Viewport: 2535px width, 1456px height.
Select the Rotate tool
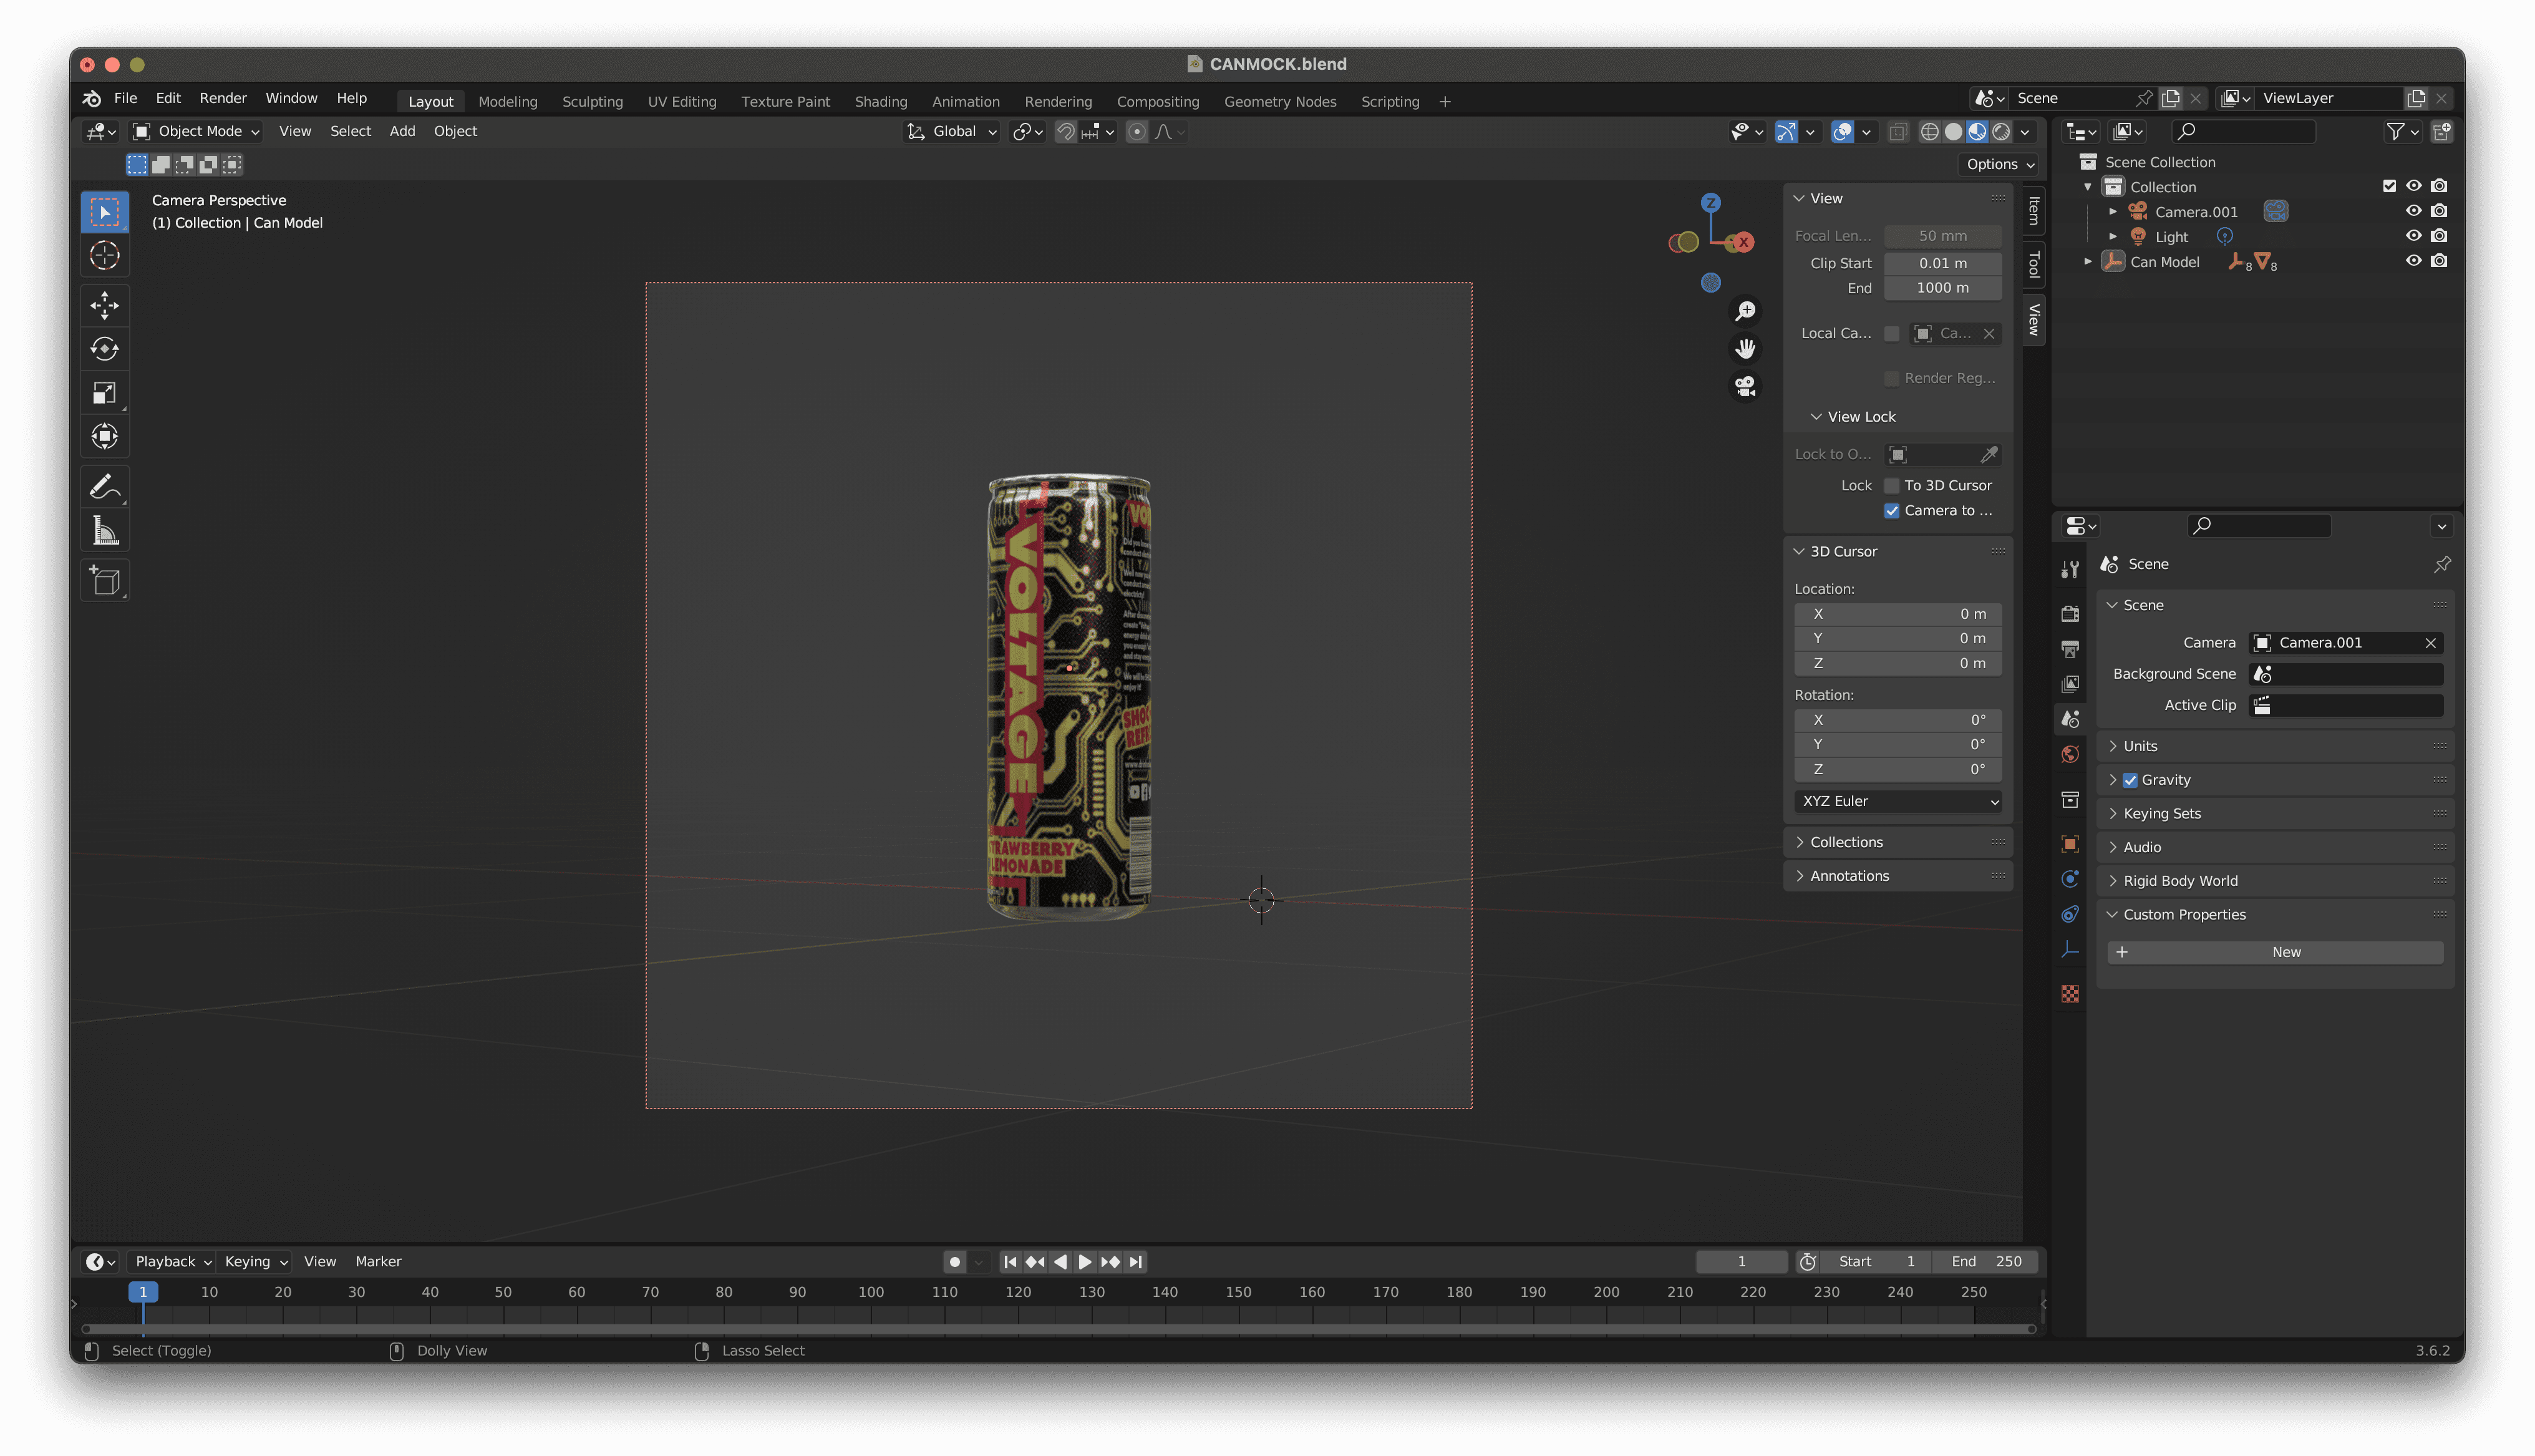(x=105, y=349)
